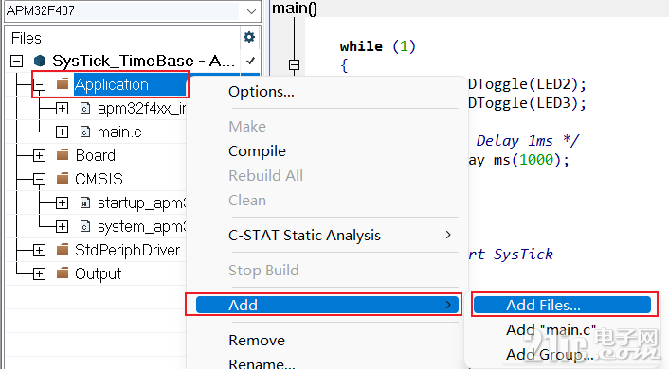
Task: Click the Application group folder icon
Action: (63, 83)
